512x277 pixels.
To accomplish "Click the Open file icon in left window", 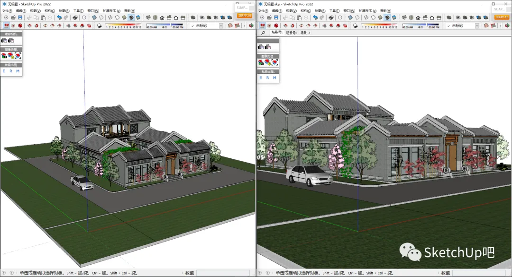I will tap(13, 17).
